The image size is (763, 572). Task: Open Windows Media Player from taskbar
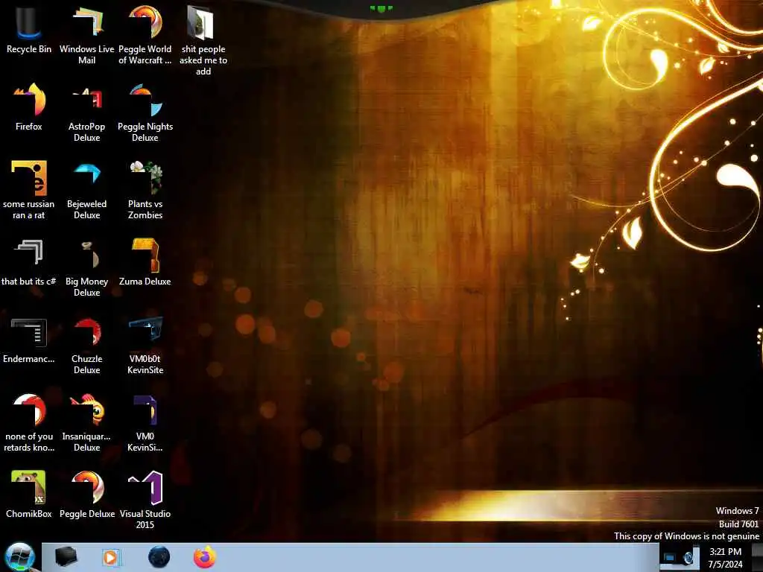pos(111,557)
